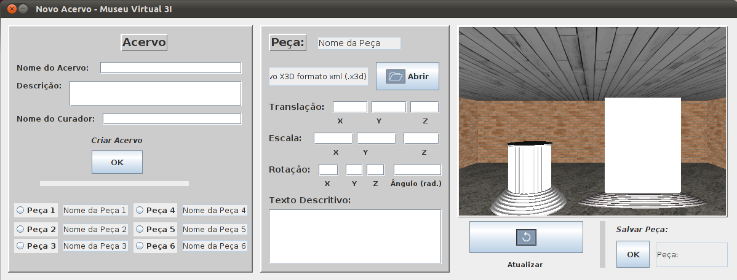
Task: Select the Peça 6 radio button
Action: [140, 245]
